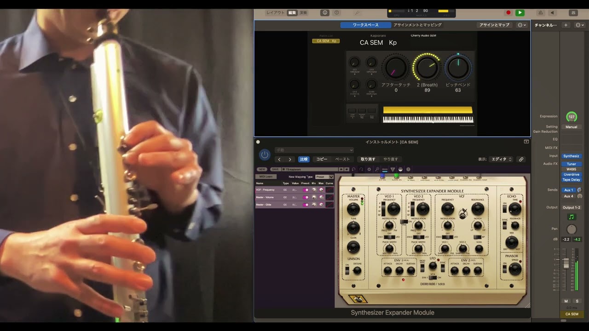The width and height of the screenshot is (589, 331).
Task: Click the synth redo arrow icon
Action: (361, 169)
